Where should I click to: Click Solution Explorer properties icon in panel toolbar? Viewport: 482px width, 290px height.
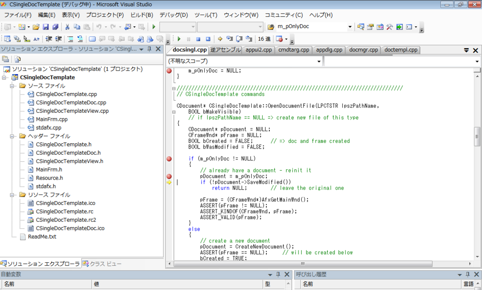coord(6,59)
